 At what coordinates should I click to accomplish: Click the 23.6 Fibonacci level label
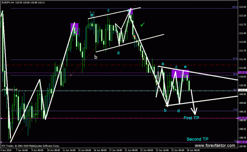coord(235,110)
